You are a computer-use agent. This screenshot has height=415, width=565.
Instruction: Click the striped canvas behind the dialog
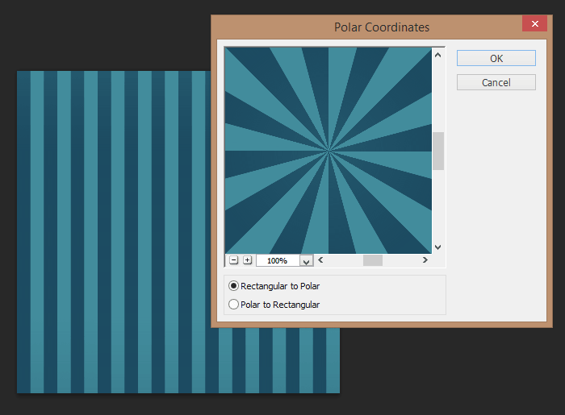114,232
